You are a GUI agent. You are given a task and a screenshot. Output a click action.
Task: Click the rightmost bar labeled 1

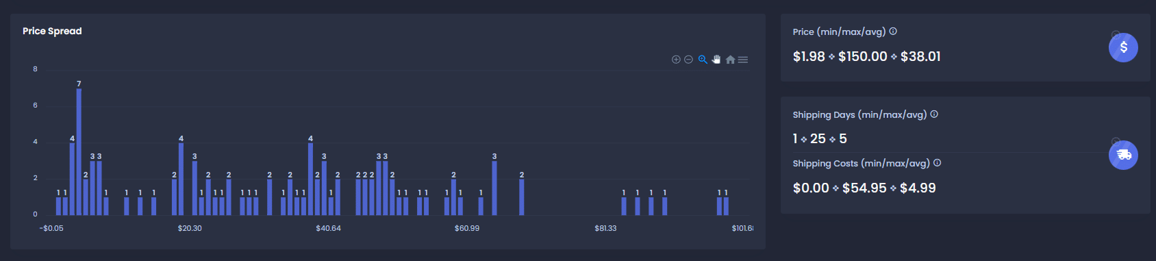[x=726, y=206]
